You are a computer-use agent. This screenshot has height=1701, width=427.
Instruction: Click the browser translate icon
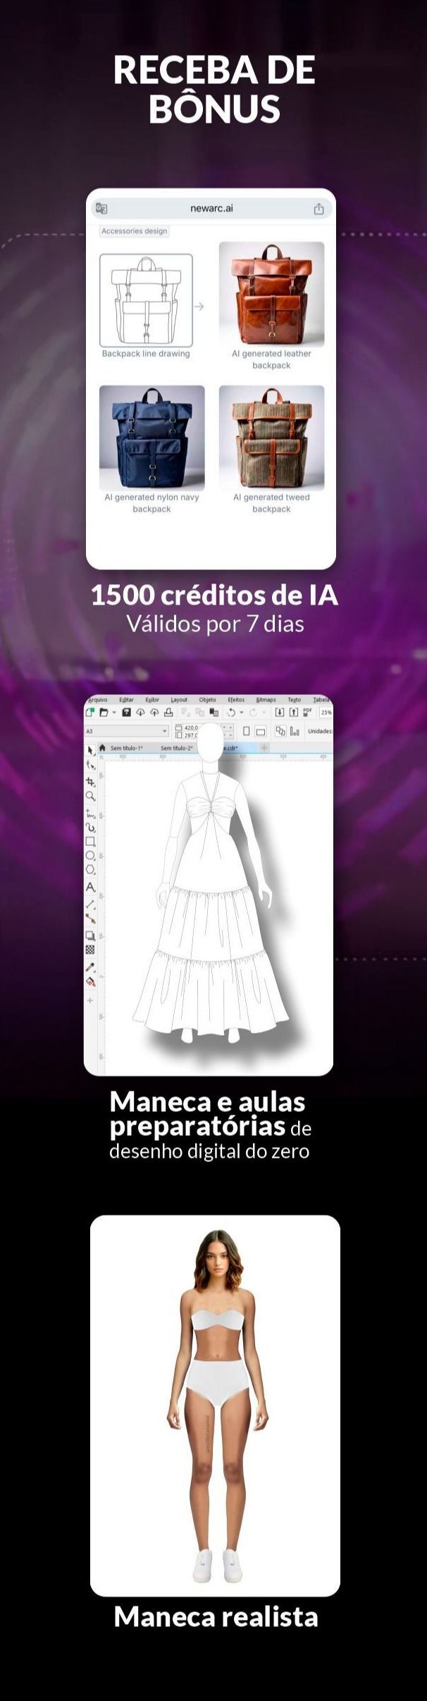click(101, 209)
